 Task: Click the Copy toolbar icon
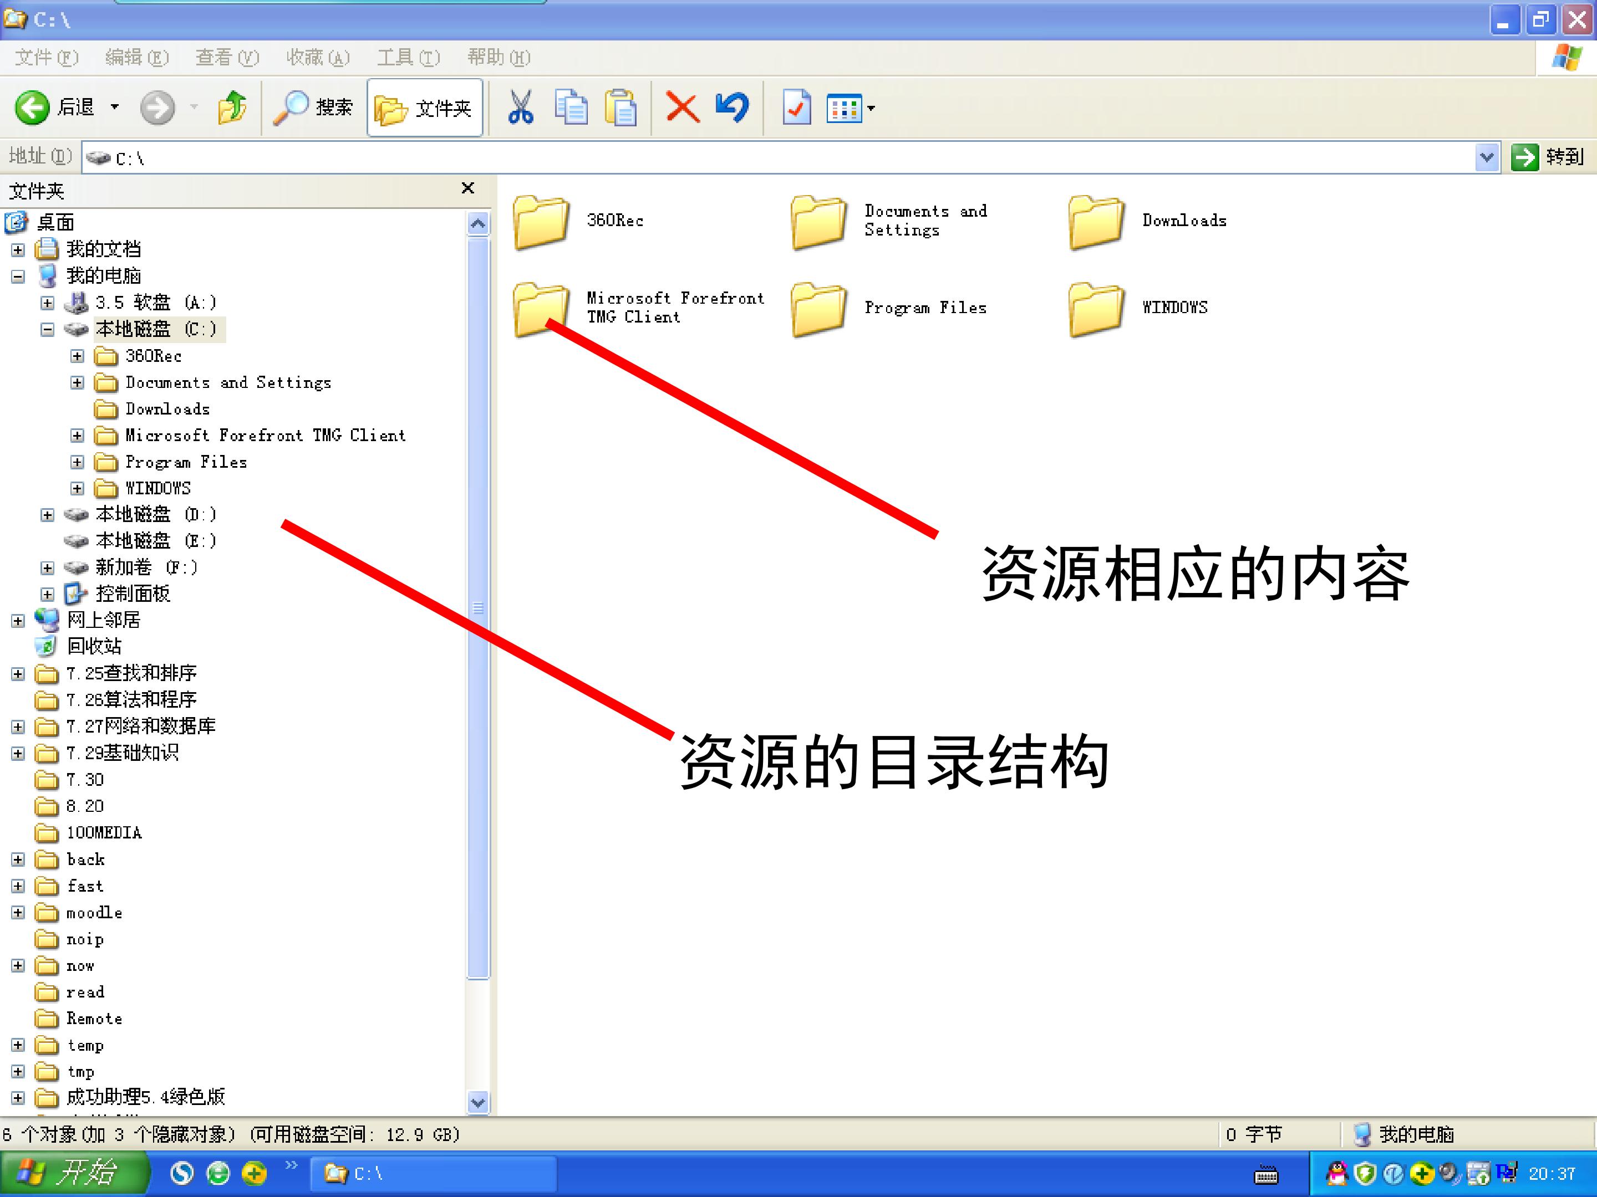point(571,108)
